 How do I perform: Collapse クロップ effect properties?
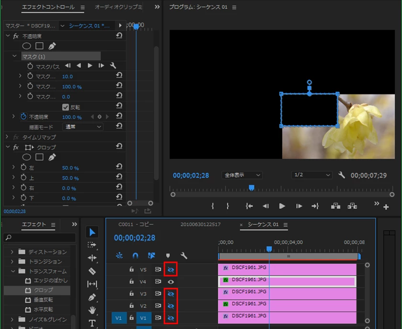[x=8, y=147]
